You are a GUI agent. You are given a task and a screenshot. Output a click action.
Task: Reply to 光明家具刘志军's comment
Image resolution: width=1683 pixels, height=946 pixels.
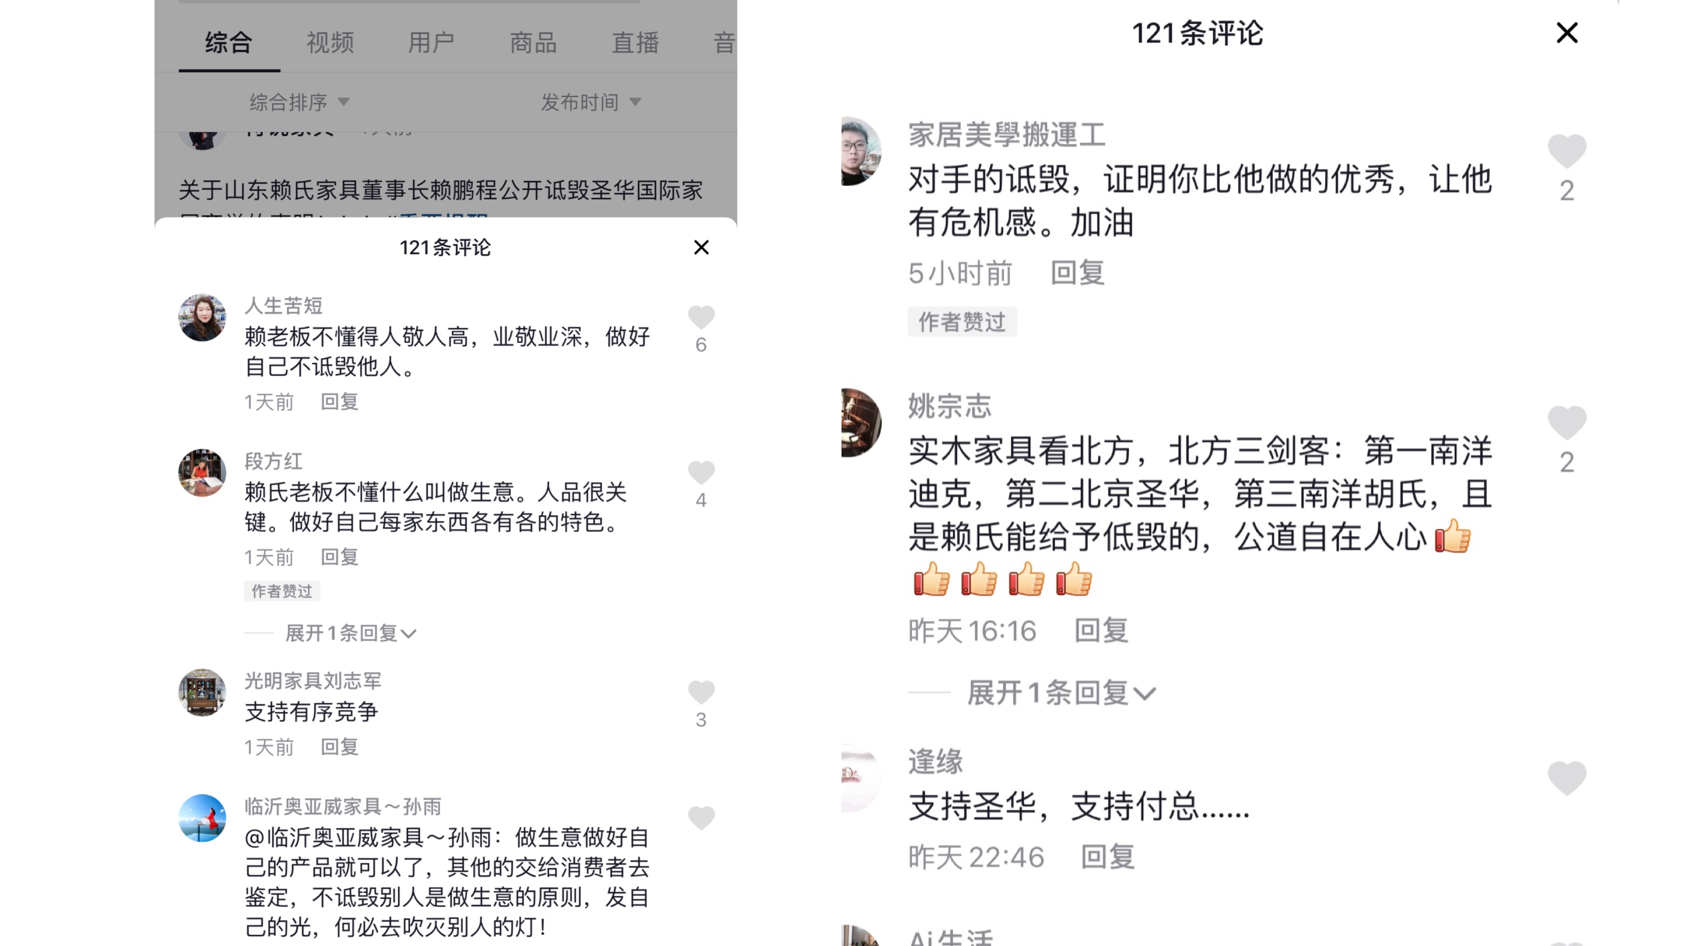pyautogui.click(x=339, y=747)
